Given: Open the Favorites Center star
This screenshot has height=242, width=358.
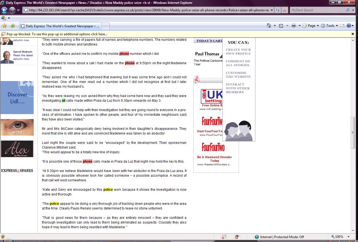Looking at the screenshot, I should pos(4,26).
